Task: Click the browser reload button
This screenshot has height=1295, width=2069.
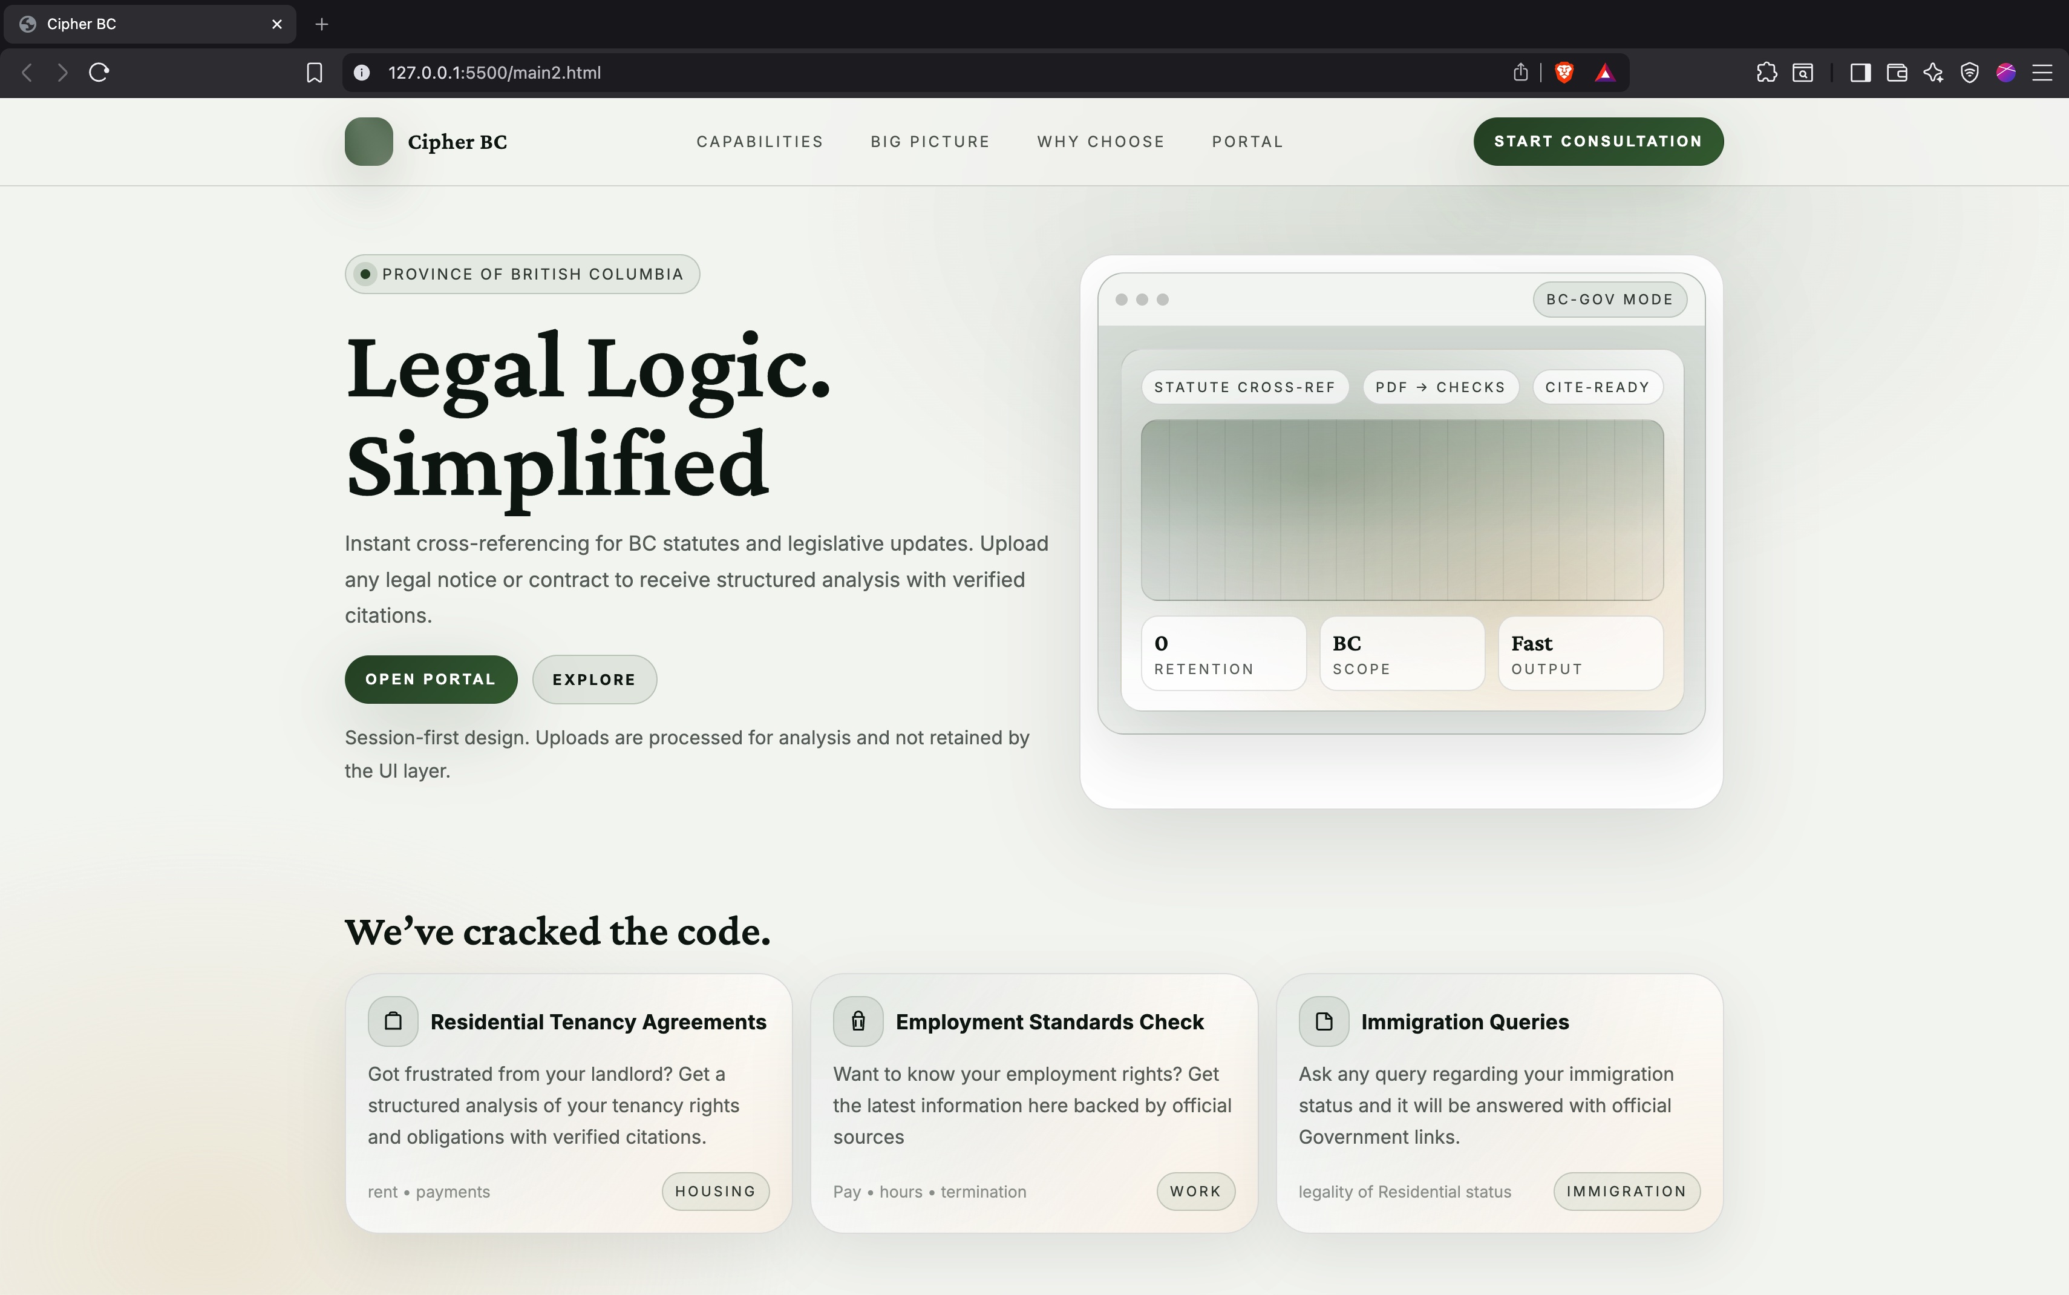Action: coord(99,73)
